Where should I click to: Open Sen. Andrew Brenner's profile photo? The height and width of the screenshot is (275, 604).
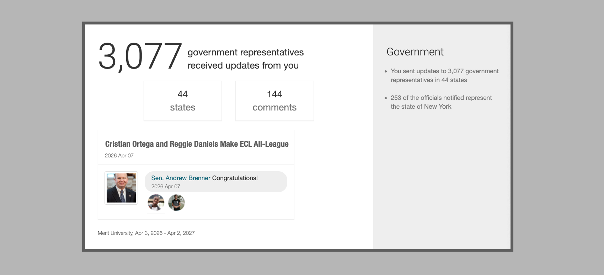pos(121,188)
